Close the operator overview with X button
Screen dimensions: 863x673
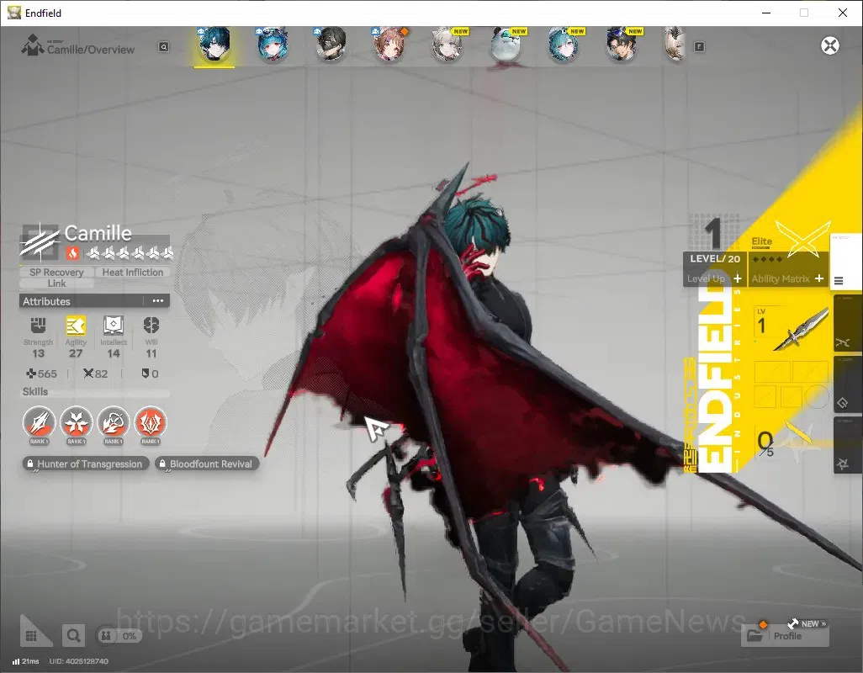click(830, 45)
